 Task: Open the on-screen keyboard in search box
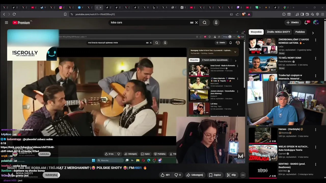[192, 22]
